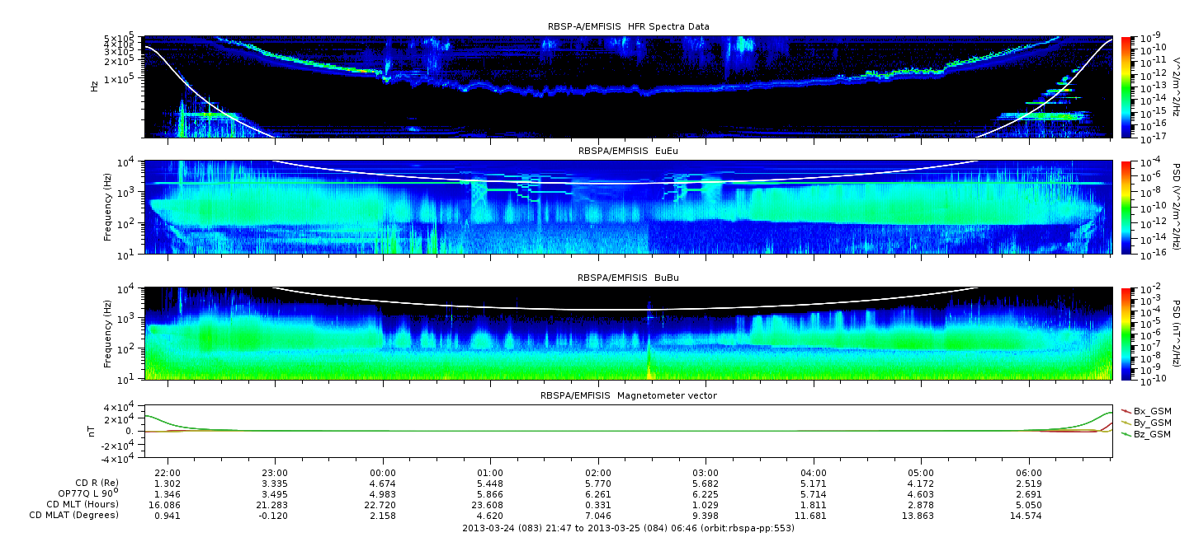Click the EuEu spectrogram panel title

pos(628,152)
